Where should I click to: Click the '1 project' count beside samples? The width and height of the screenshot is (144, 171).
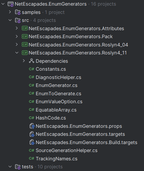[x=55, y=12]
